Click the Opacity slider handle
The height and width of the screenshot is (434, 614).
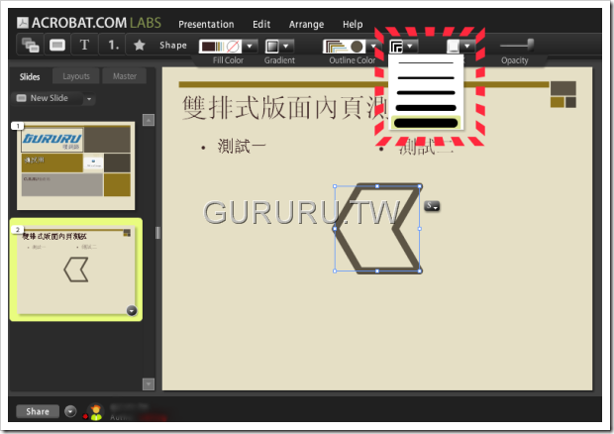pyautogui.click(x=530, y=45)
